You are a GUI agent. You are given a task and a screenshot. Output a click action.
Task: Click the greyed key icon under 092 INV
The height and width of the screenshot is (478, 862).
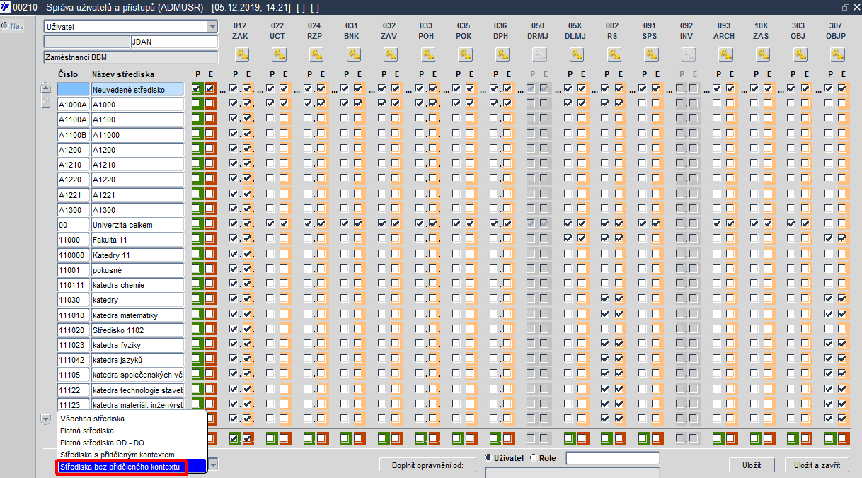(x=688, y=54)
